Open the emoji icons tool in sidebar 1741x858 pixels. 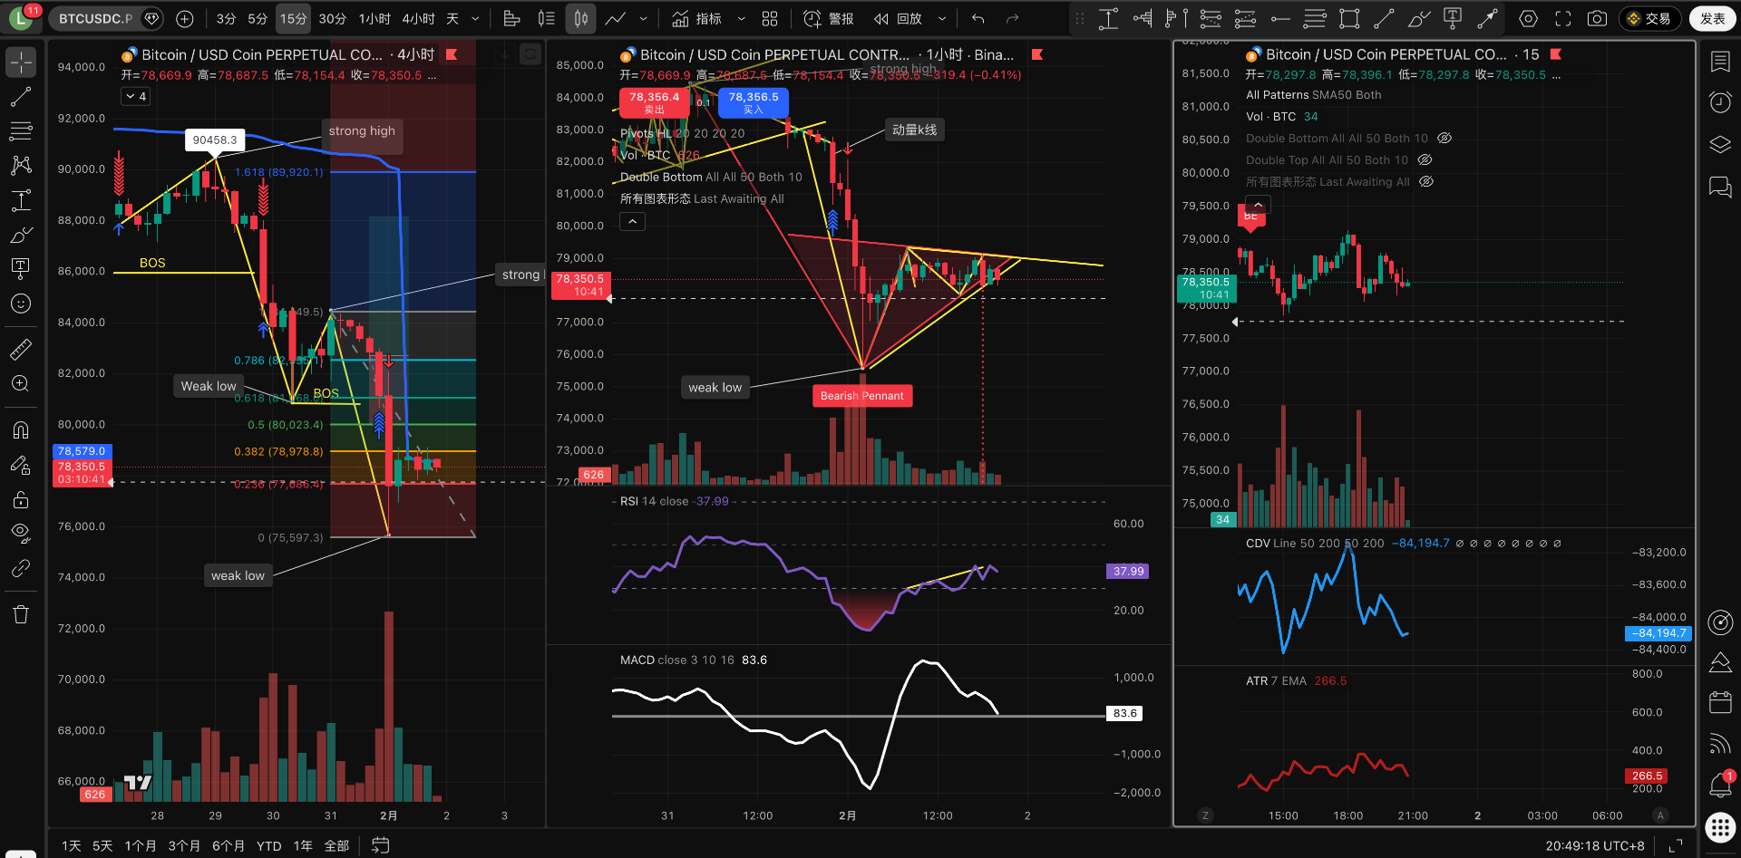click(21, 304)
